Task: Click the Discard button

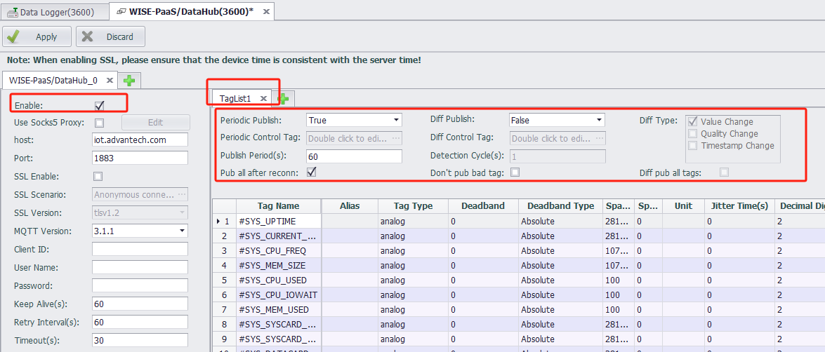Action: click(x=110, y=37)
